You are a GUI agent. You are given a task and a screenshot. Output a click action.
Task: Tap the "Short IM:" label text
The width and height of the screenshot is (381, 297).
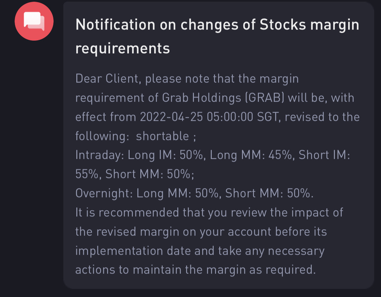click(324, 155)
